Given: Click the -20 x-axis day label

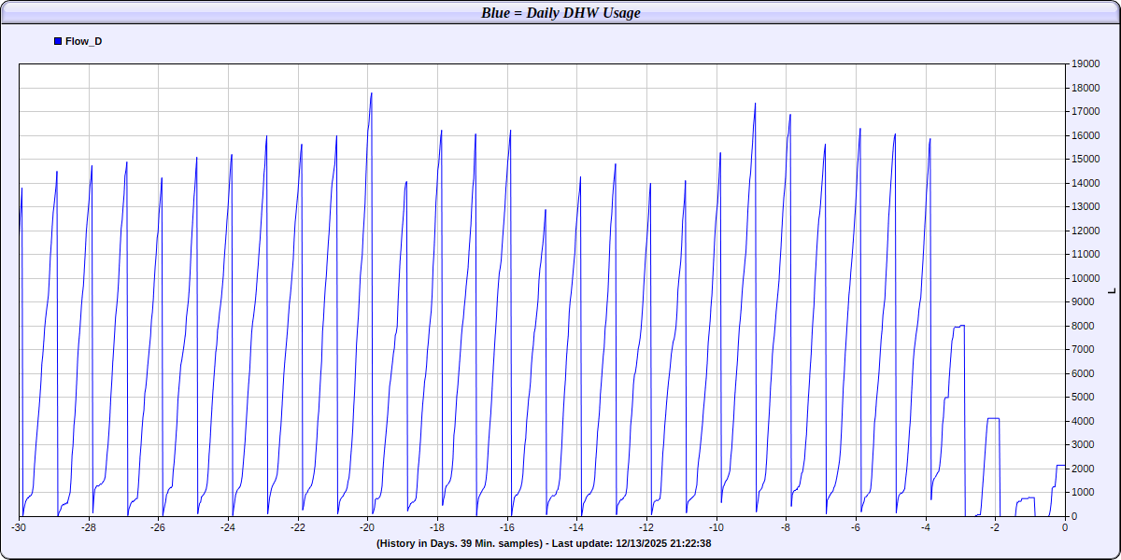Looking at the screenshot, I should click(x=367, y=527).
